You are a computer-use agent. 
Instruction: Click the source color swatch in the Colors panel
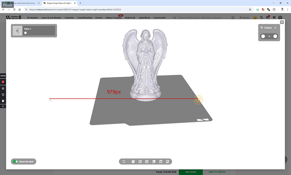263,36
